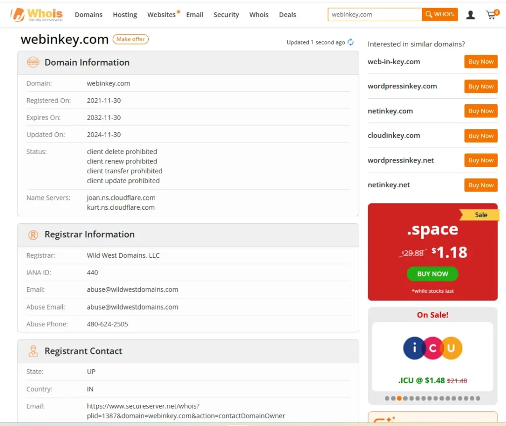Viewport: 506px width, 426px height.
Task: Click the Whois logo
Action: click(37, 15)
